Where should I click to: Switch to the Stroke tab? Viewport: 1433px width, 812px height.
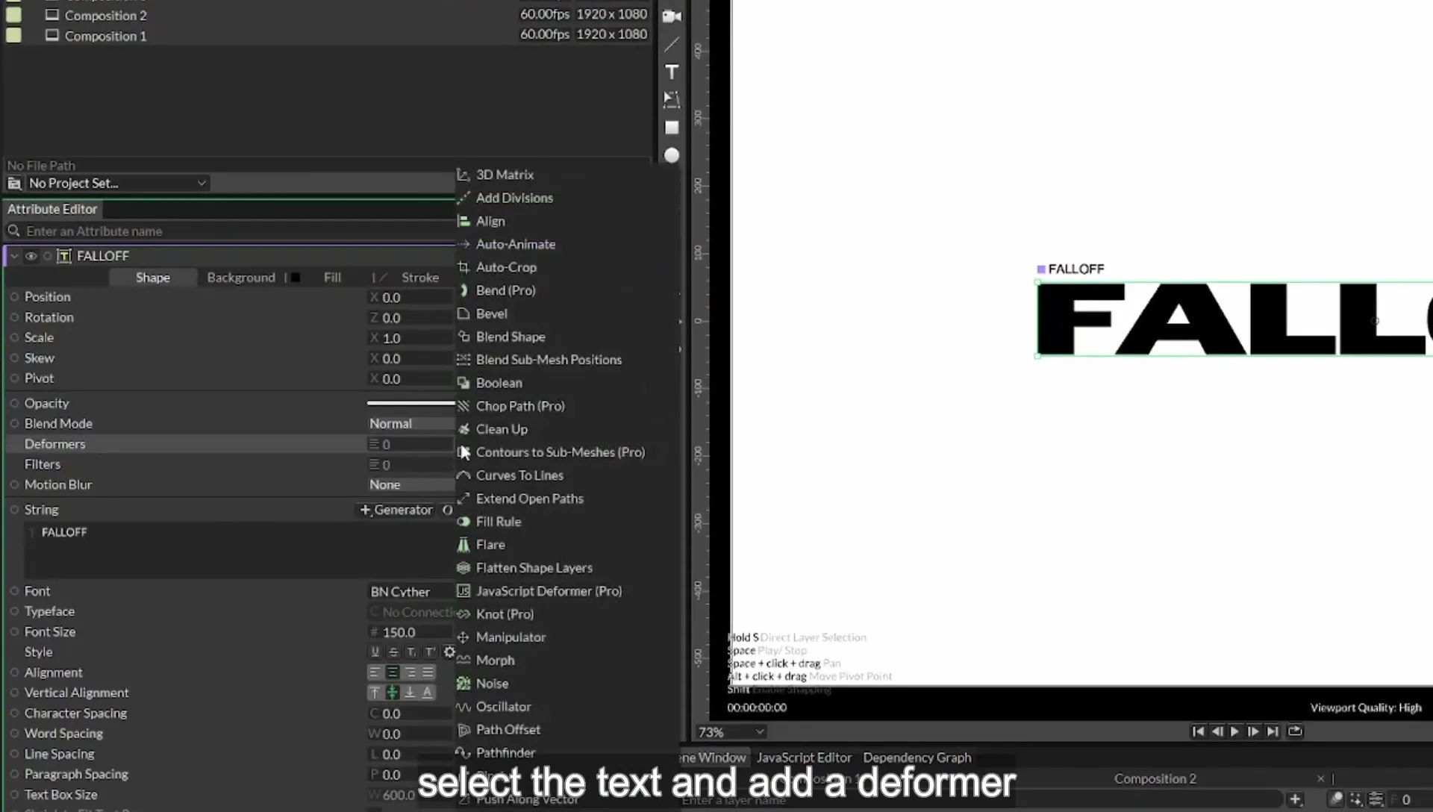[420, 278]
